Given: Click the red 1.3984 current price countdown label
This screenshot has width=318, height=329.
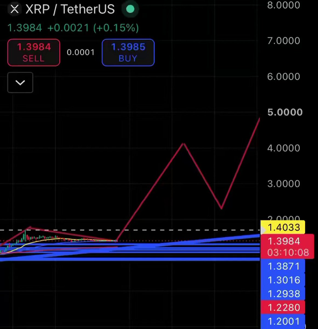Looking at the screenshot, I should point(287,246).
